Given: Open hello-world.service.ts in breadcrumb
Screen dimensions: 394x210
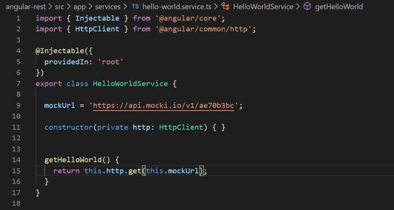Looking at the screenshot, I should pos(177,7).
